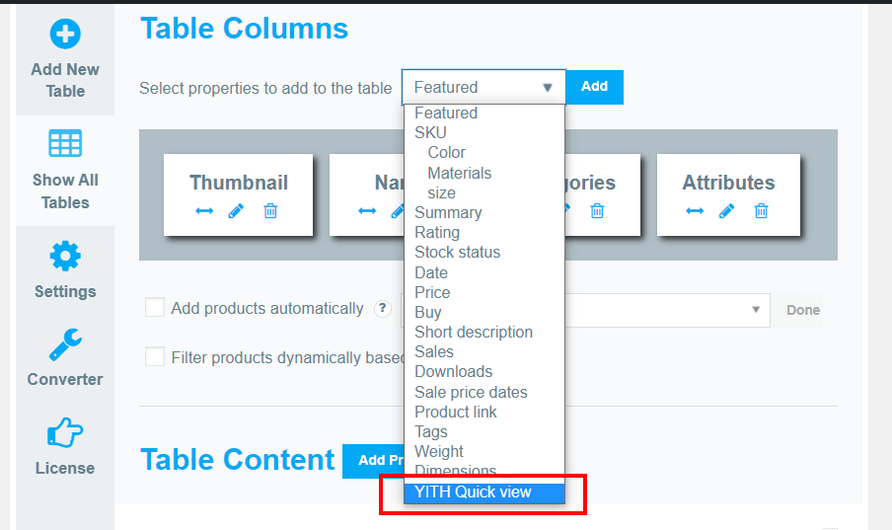The image size is (892, 530).
Task: Click the Attributes column resize arrows icon
Action: coord(695,211)
